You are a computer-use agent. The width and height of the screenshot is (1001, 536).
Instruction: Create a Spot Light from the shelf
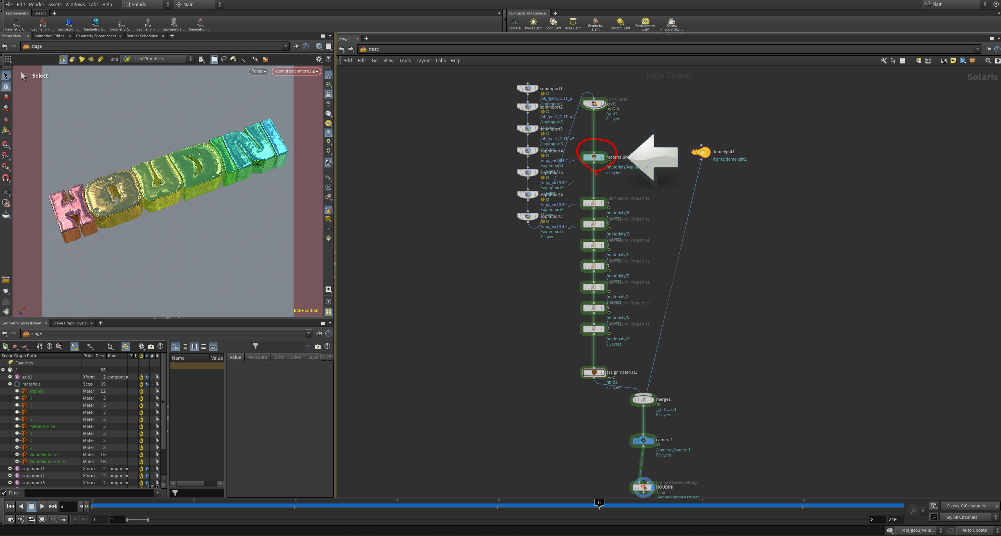[x=553, y=24]
